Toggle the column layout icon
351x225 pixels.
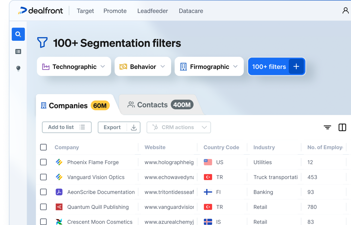(342, 127)
